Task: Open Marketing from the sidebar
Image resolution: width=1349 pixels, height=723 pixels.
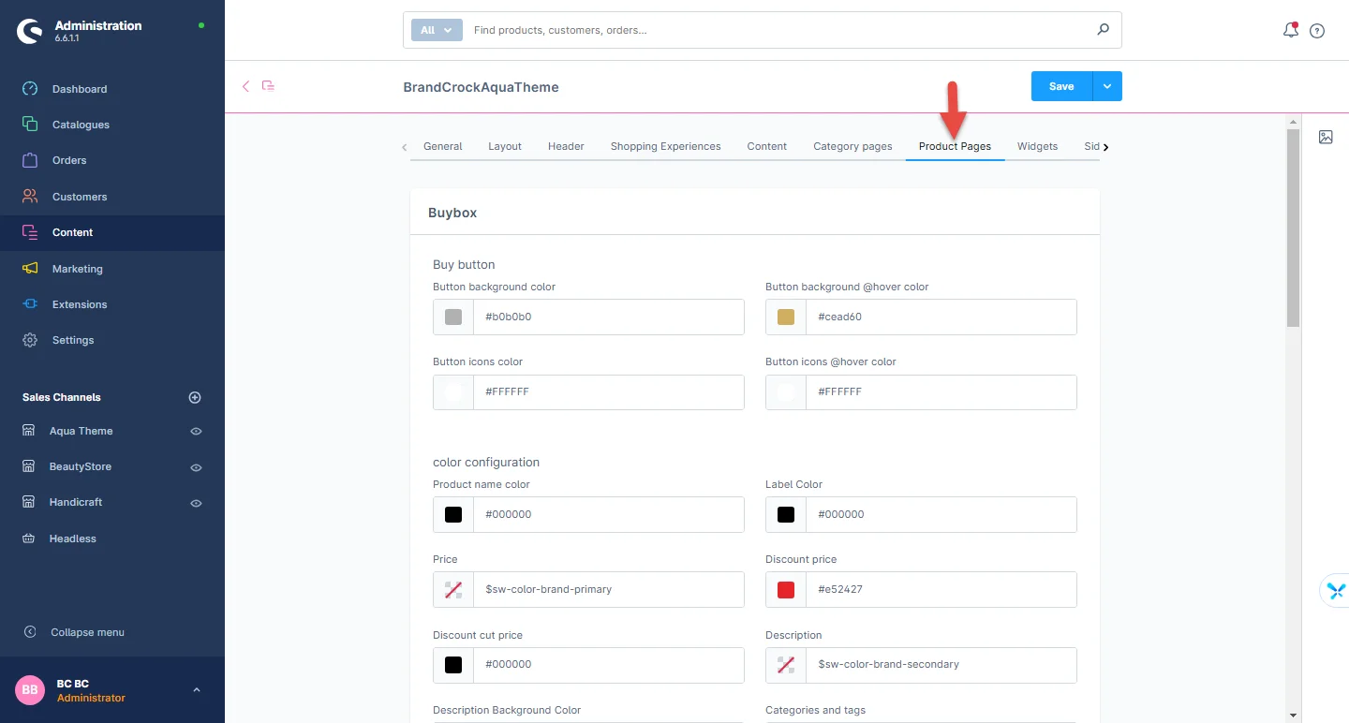Action: coord(77,269)
